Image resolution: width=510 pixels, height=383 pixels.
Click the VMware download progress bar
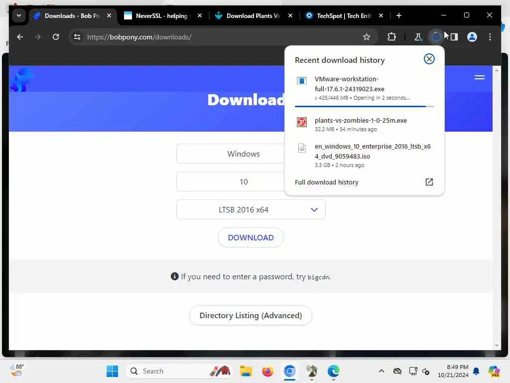(364, 106)
